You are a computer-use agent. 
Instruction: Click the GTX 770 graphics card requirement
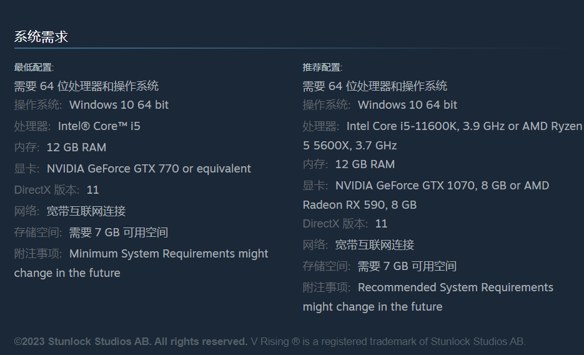[x=149, y=169]
